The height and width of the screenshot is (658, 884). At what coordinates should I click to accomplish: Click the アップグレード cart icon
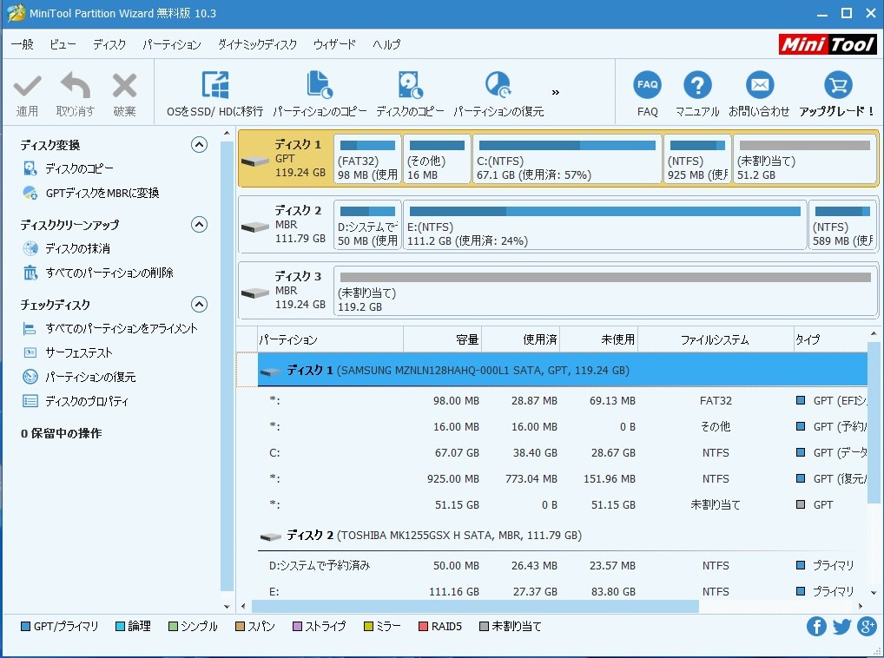pos(837,86)
